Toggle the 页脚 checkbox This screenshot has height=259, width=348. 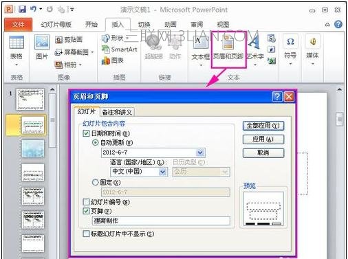point(86,211)
